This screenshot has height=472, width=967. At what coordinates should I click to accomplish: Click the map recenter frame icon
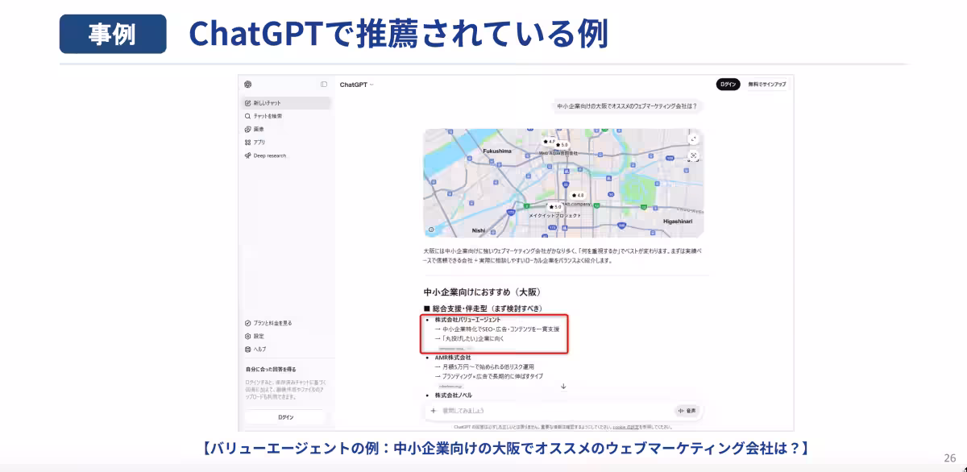pos(693,155)
